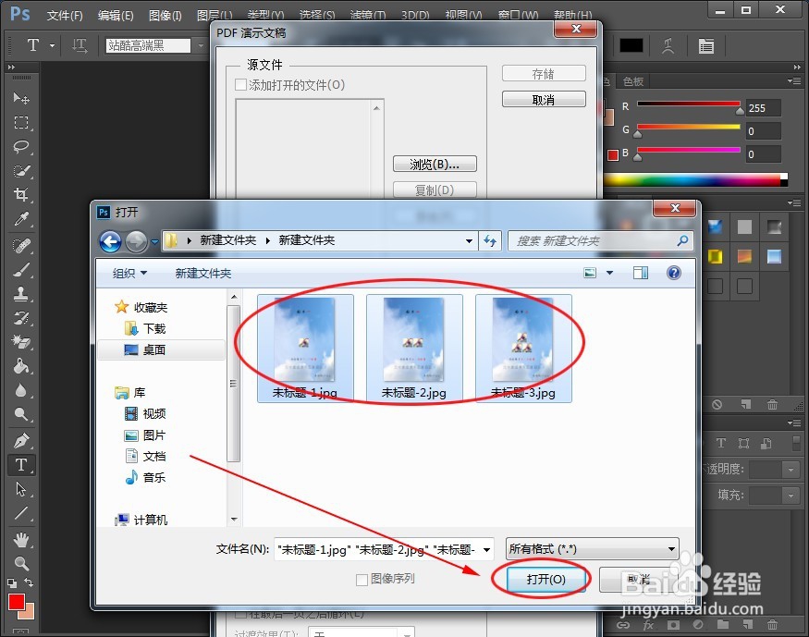The height and width of the screenshot is (637, 809).
Task: Click the search field in Open dialog
Action: (600, 241)
